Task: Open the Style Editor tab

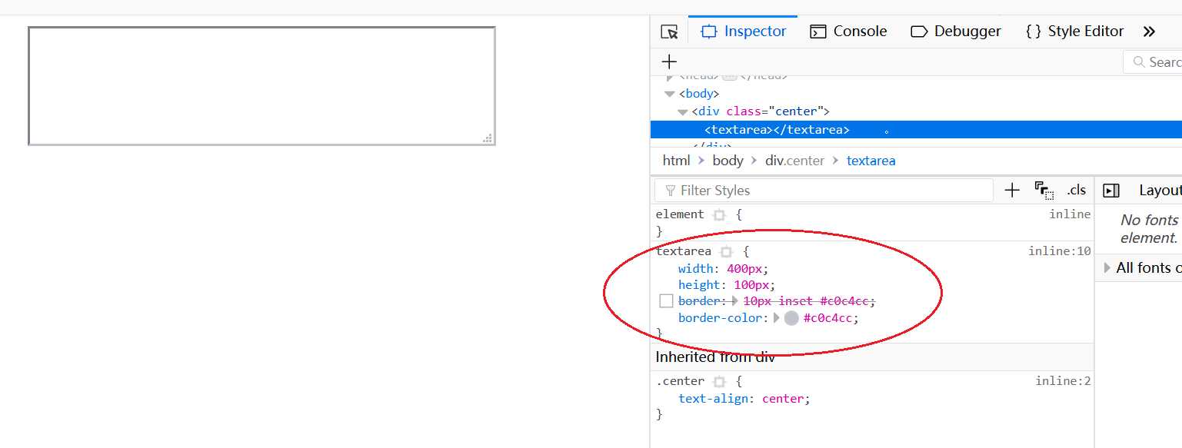Action: tap(1074, 32)
